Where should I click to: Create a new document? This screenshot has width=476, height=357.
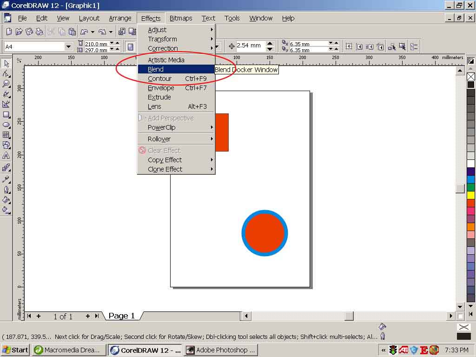pyautogui.click(x=9, y=31)
